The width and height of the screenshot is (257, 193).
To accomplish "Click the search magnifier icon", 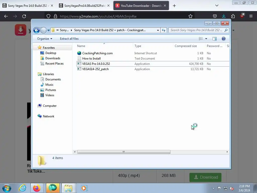I will coord(226,30).
